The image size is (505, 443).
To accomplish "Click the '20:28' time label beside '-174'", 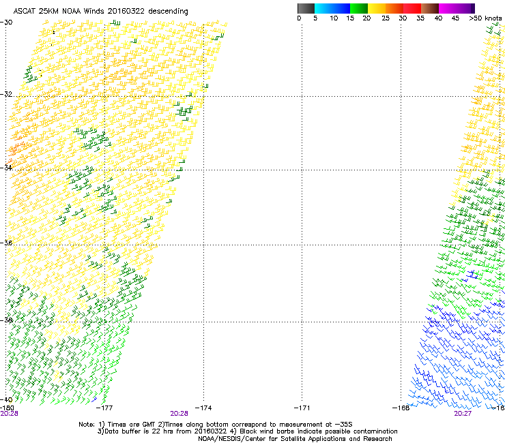I will pos(179,414).
